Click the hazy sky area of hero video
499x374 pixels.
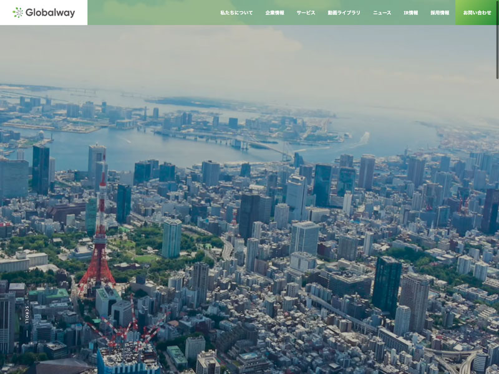[x=249, y=56]
